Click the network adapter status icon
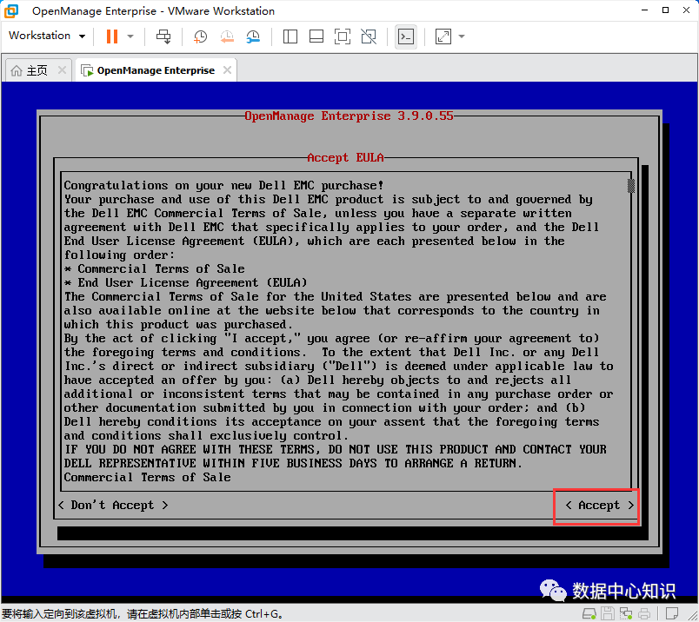Screen dimensions: 699x622 pos(626,613)
